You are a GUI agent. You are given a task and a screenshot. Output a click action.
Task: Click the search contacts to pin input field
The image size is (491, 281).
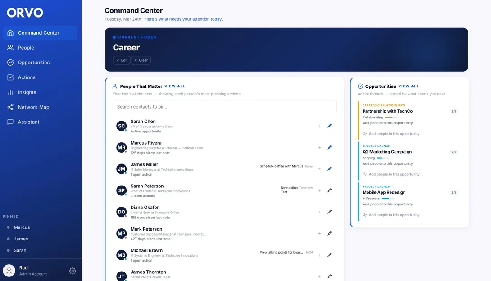(x=224, y=107)
